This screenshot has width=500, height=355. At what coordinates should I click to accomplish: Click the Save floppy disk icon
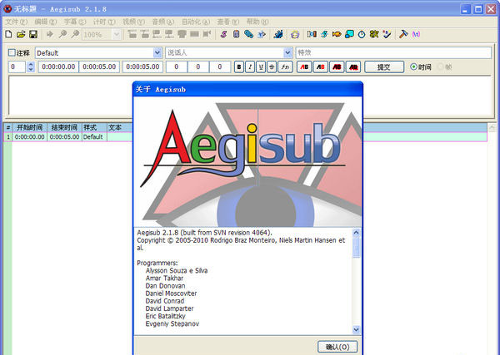click(x=33, y=35)
